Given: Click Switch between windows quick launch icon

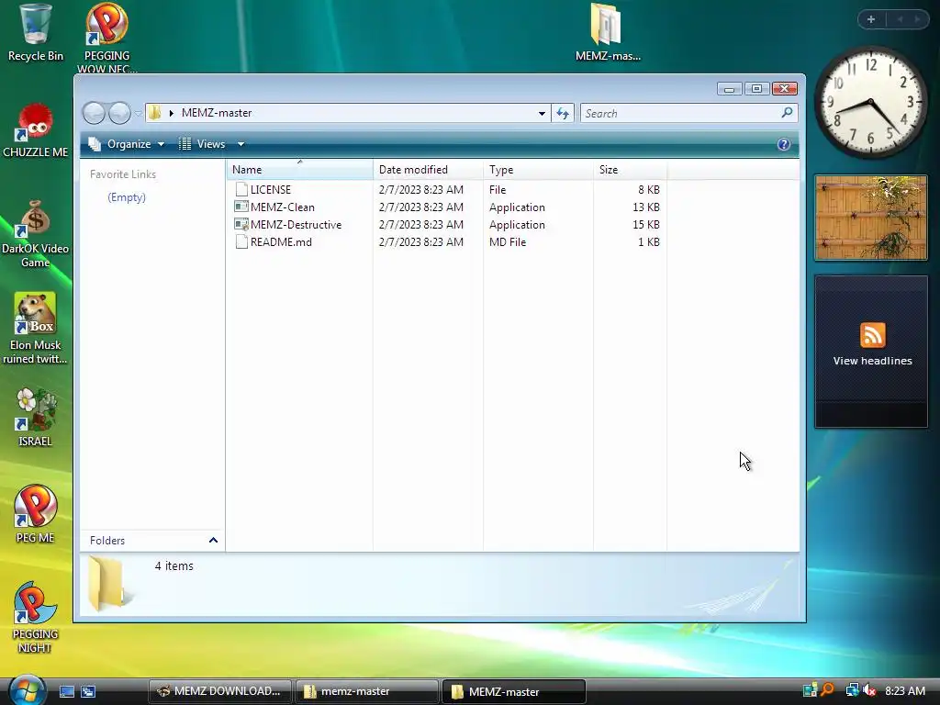Looking at the screenshot, I should point(88,692).
